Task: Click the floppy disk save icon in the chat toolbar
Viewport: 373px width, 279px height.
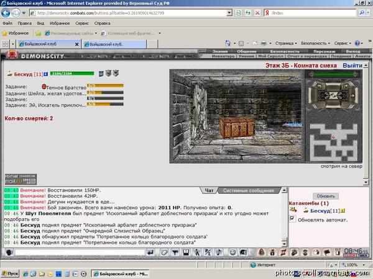Action: point(186,252)
